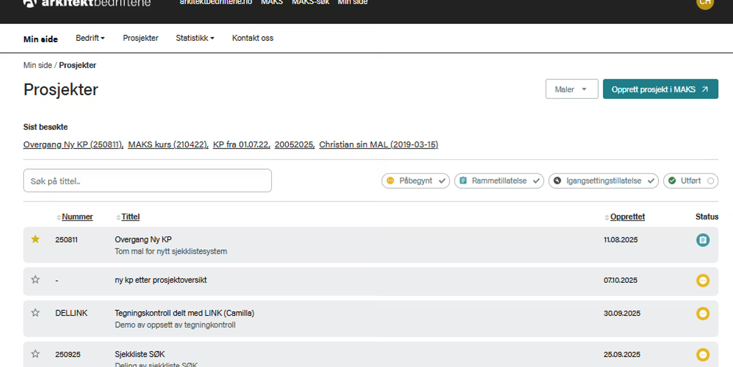Click 'Tom mal for nytt sjekklistesystem' description
This screenshot has height=367, width=733.
(x=171, y=251)
